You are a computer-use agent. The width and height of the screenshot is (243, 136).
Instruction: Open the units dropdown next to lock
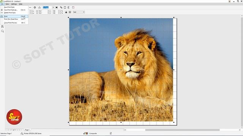pyautogui.click(x=79, y=12)
